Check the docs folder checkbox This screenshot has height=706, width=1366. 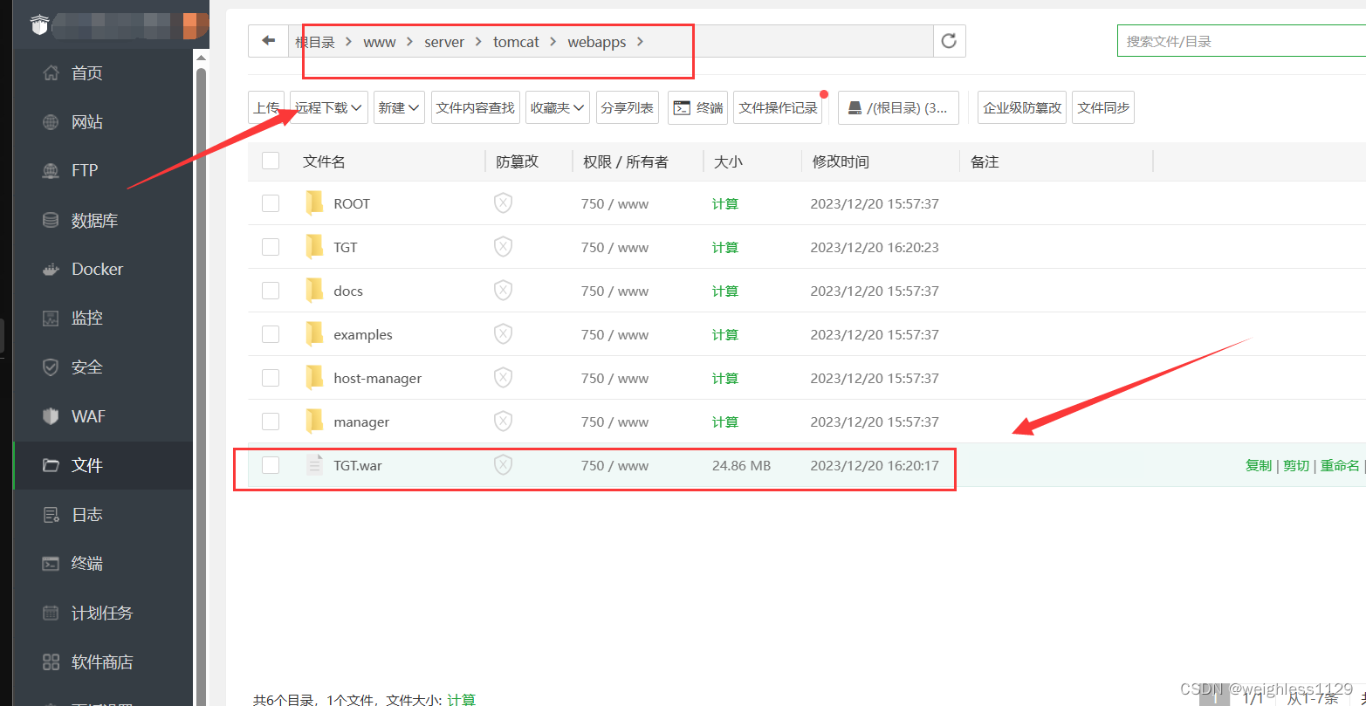271,291
